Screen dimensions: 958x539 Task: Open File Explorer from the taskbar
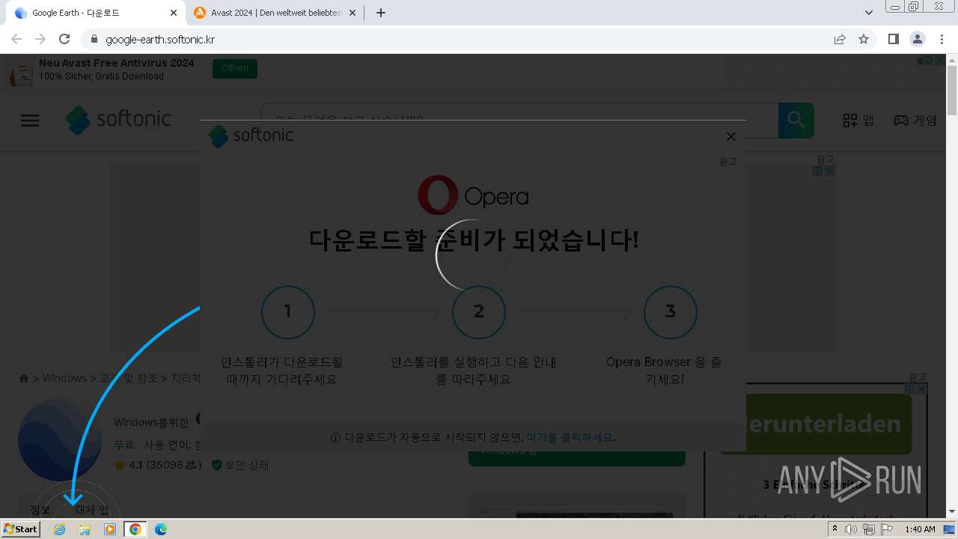85,529
